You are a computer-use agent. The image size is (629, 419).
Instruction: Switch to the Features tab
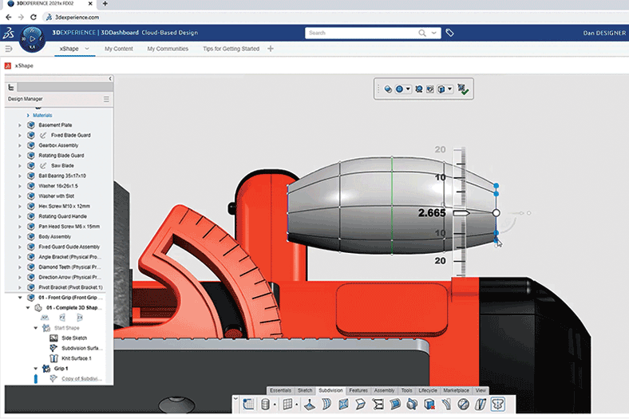pyautogui.click(x=358, y=390)
